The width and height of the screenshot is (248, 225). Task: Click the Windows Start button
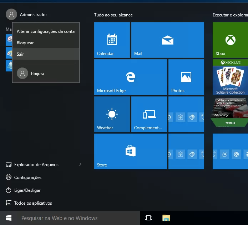9,218
